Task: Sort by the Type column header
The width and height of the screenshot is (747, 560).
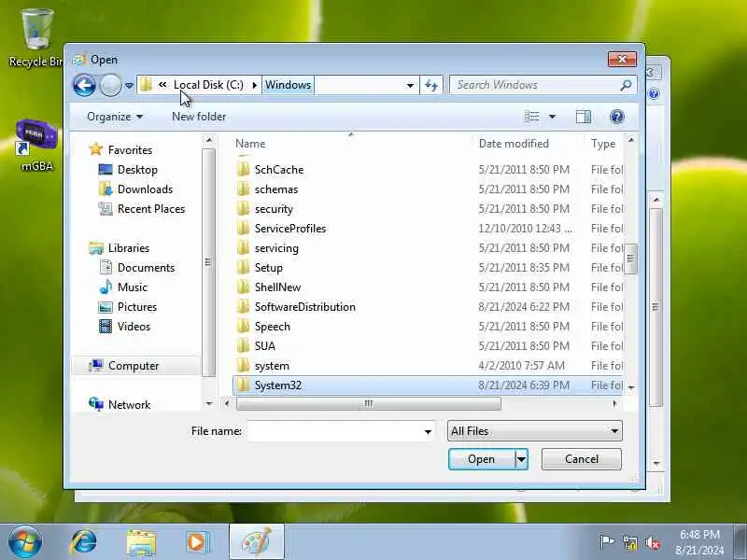Action: (603, 144)
